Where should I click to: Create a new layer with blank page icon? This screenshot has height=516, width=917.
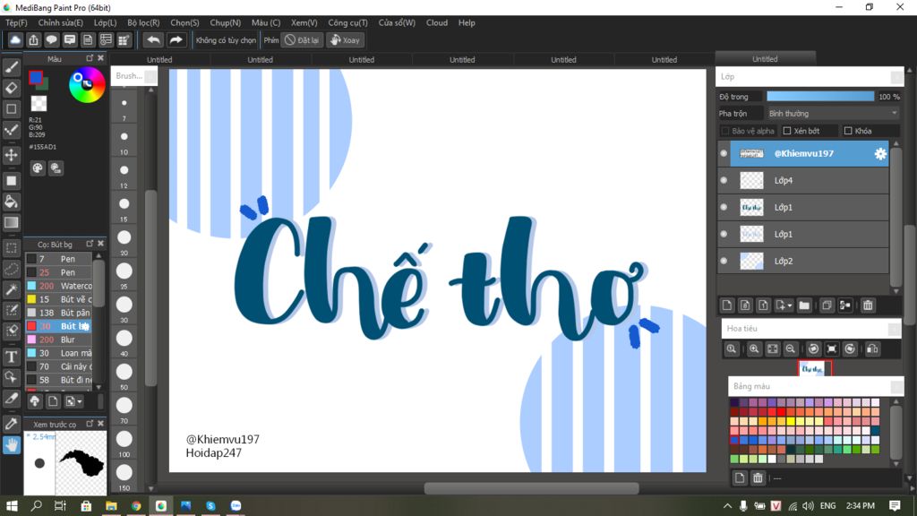(x=727, y=305)
